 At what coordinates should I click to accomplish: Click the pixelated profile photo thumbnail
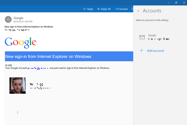click(x=18, y=85)
